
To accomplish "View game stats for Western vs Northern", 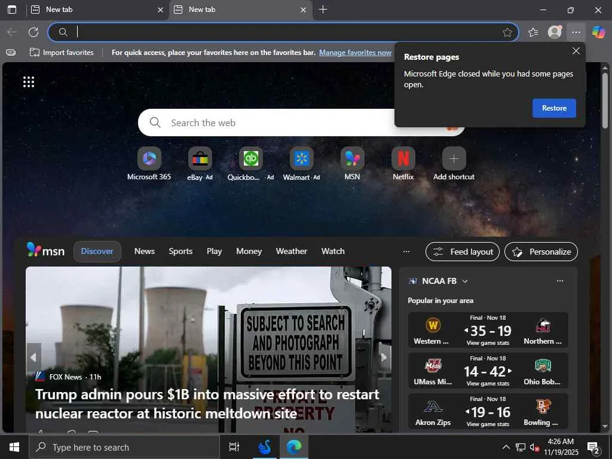I will point(488,343).
